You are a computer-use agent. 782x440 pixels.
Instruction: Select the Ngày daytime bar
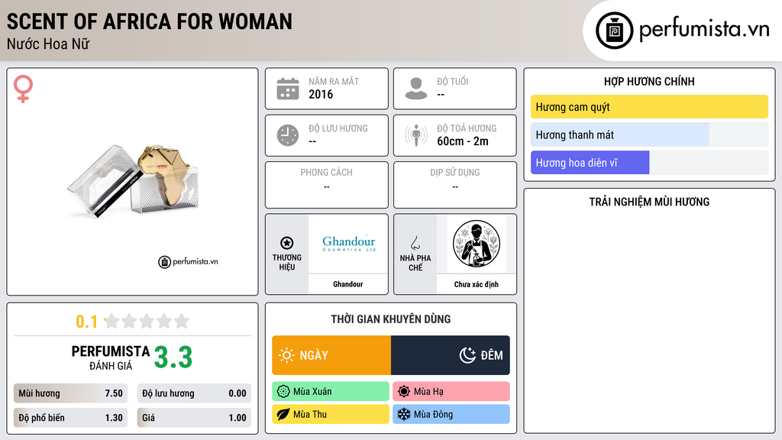tap(331, 355)
